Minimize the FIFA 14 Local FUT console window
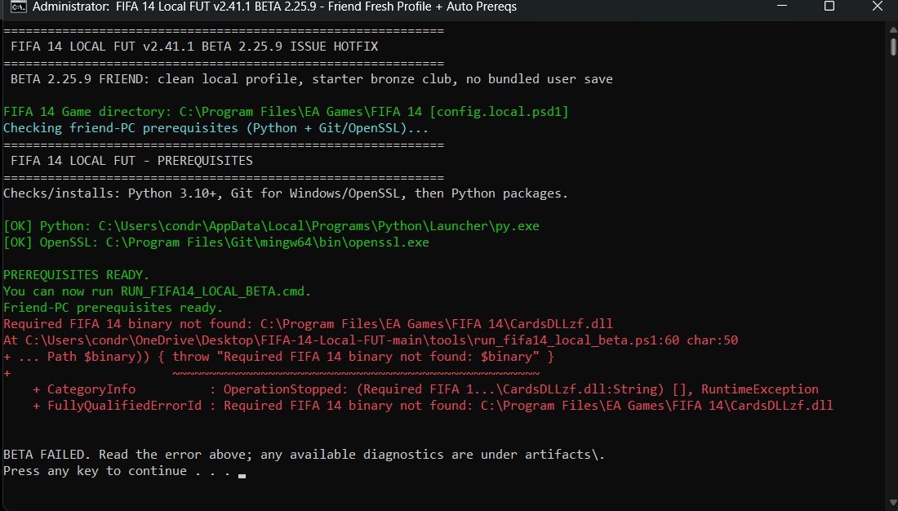Image resolution: width=898 pixels, height=511 pixels. click(x=782, y=7)
